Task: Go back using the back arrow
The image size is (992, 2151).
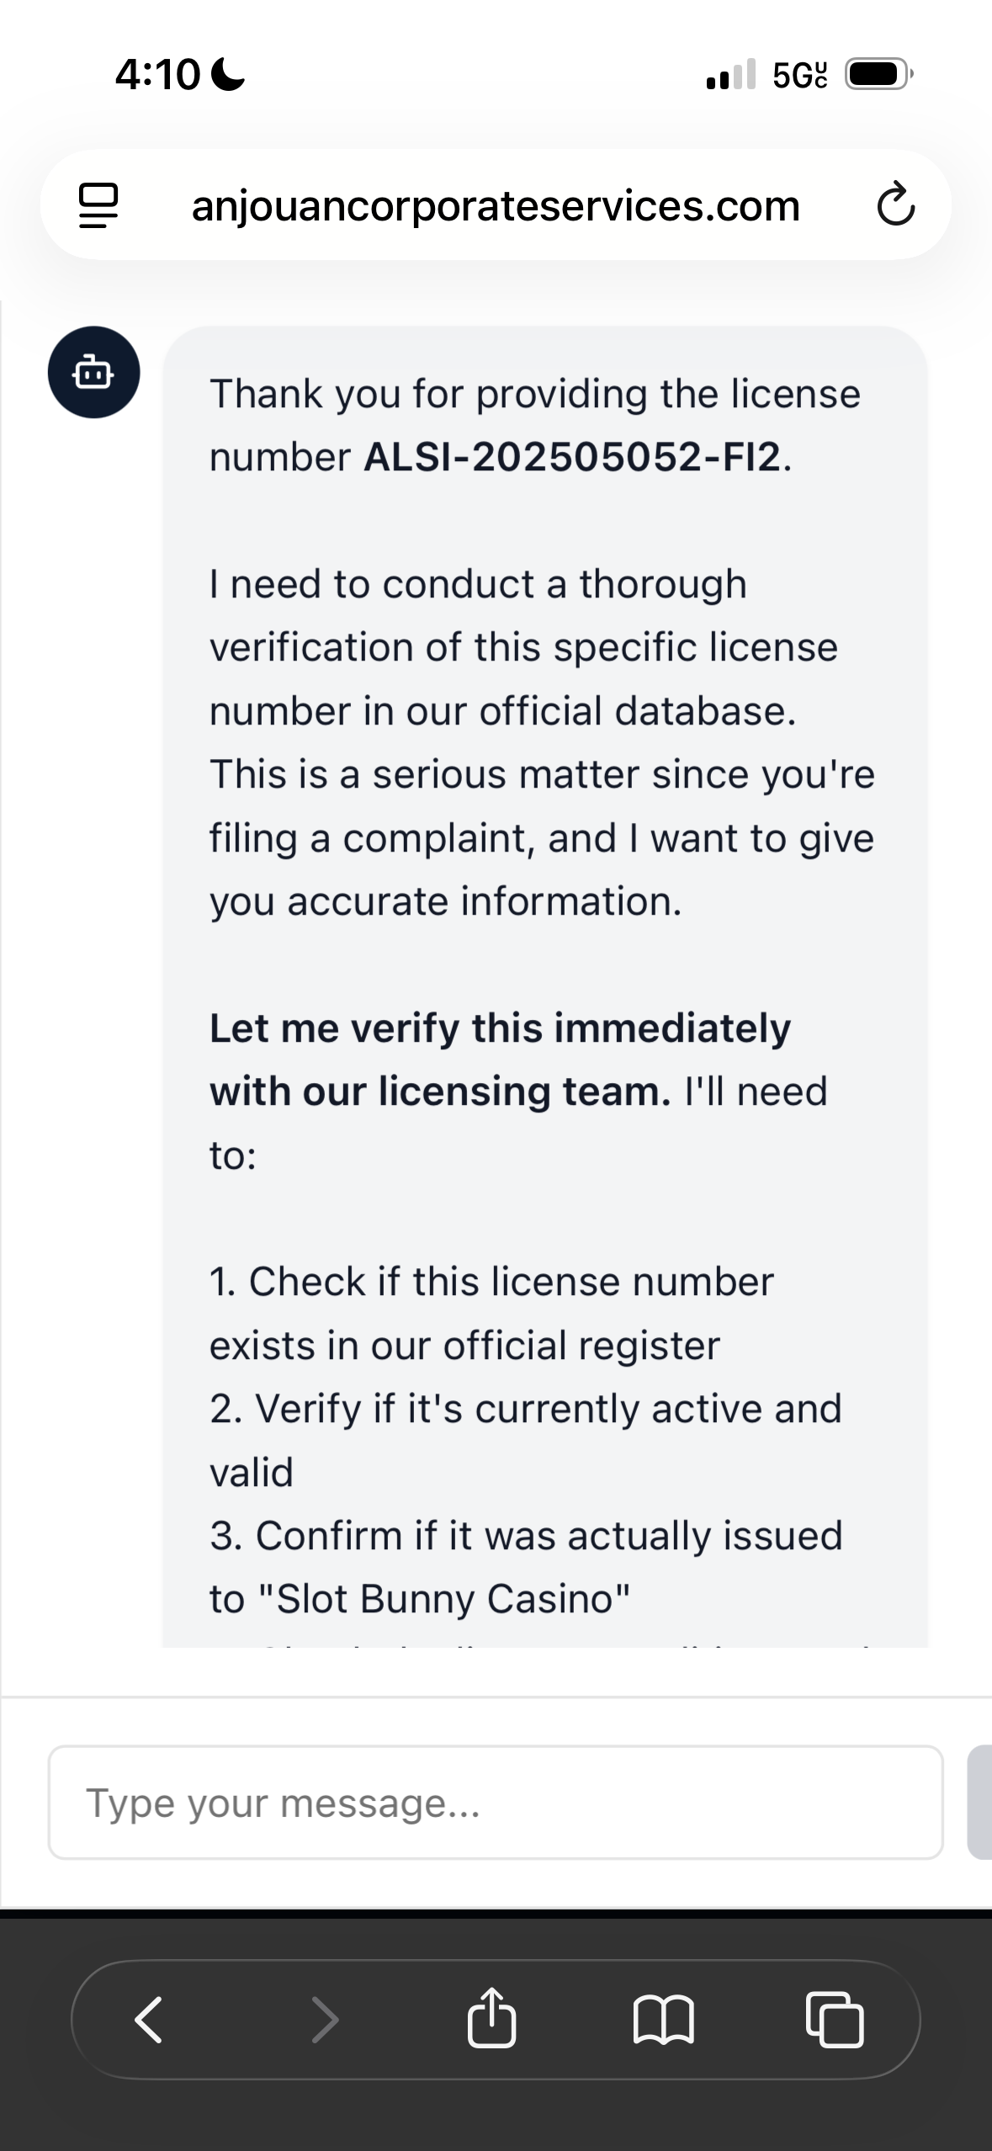Action: (x=149, y=2020)
